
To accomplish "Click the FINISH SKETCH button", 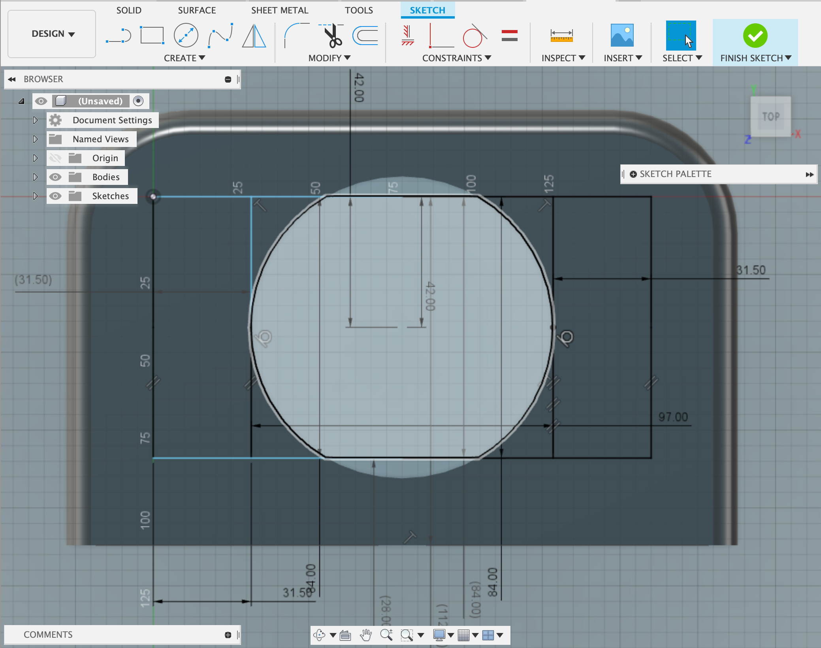I will 755,41.
